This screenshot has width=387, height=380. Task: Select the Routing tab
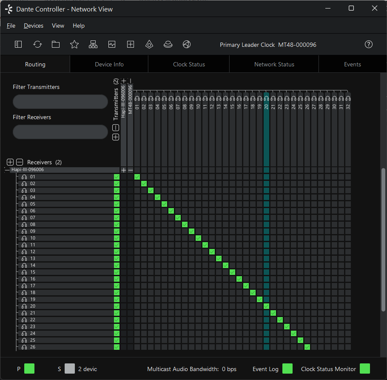[x=35, y=64]
